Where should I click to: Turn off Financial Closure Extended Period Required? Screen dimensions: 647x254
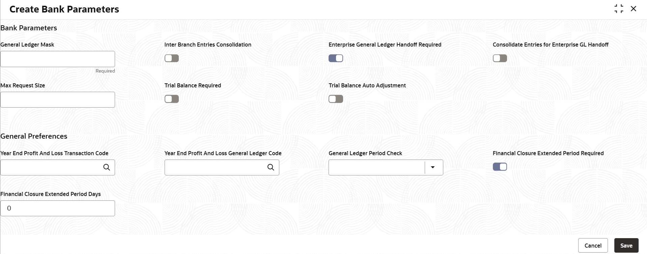tap(500, 167)
